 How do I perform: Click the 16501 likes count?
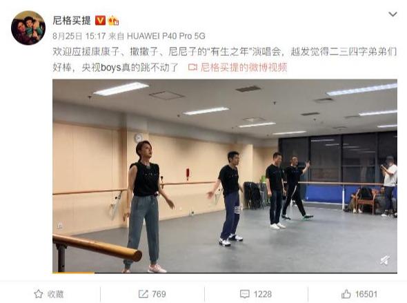point(366,294)
